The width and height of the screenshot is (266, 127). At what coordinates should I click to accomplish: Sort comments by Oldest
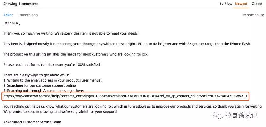[257, 4]
